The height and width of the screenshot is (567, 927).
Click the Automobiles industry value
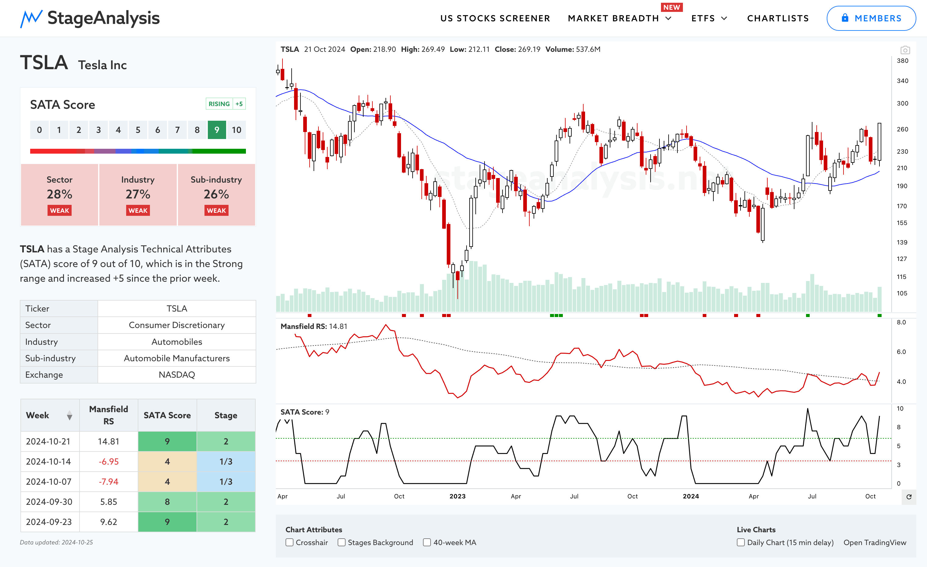pyautogui.click(x=177, y=342)
